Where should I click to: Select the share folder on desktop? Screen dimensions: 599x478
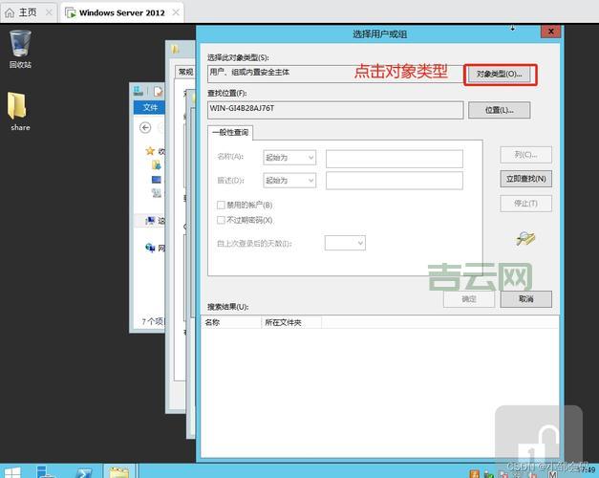tap(19, 111)
